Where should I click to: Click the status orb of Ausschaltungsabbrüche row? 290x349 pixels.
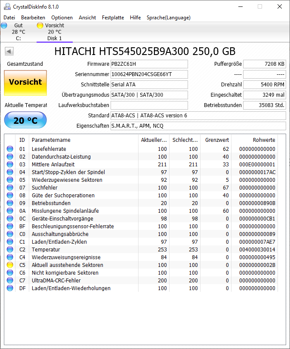tap(10, 234)
